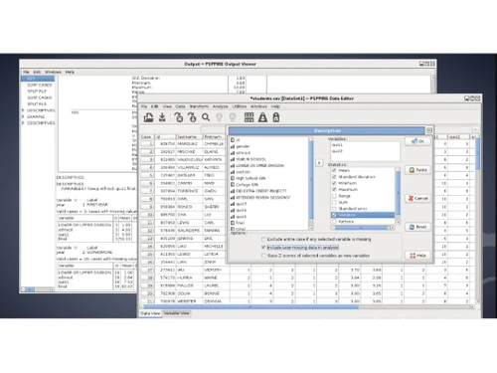
Task: Select quiz1 in the Variables box
Action: pyautogui.click(x=337, y=145)
